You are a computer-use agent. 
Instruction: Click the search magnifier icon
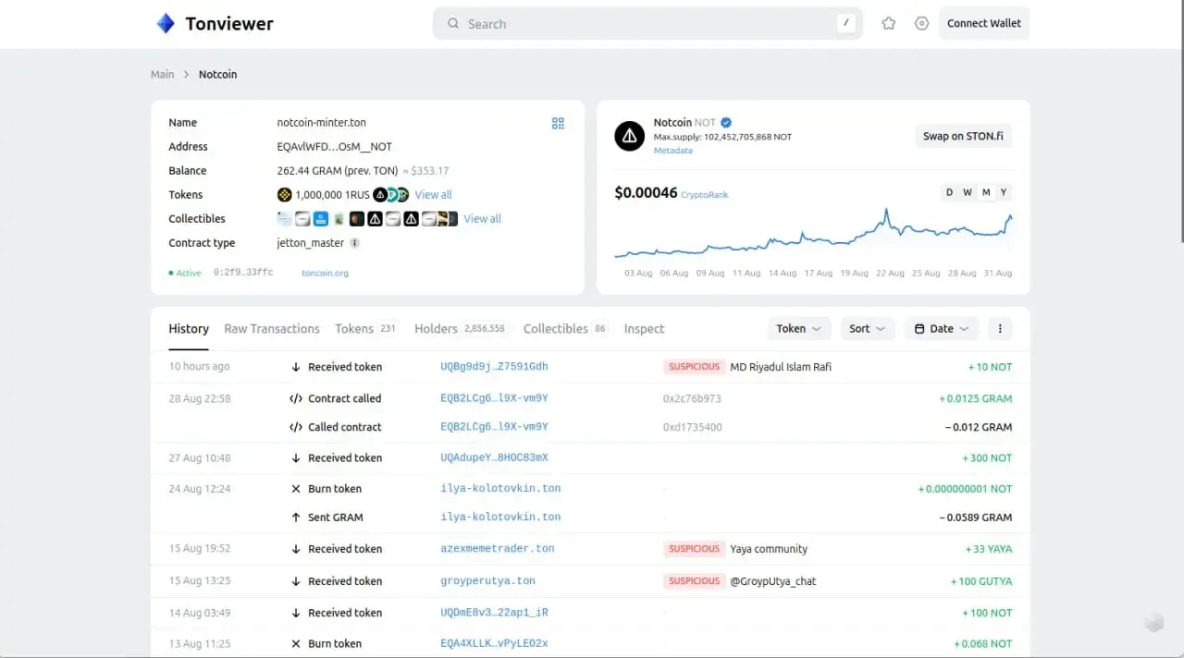pos(453,24)
